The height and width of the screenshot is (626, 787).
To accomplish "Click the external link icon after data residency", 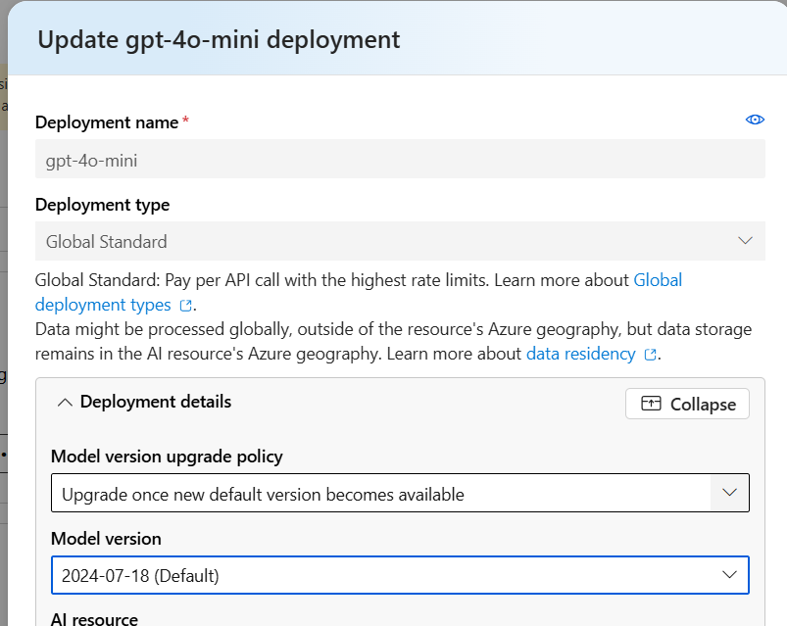I will pos(651,355).
